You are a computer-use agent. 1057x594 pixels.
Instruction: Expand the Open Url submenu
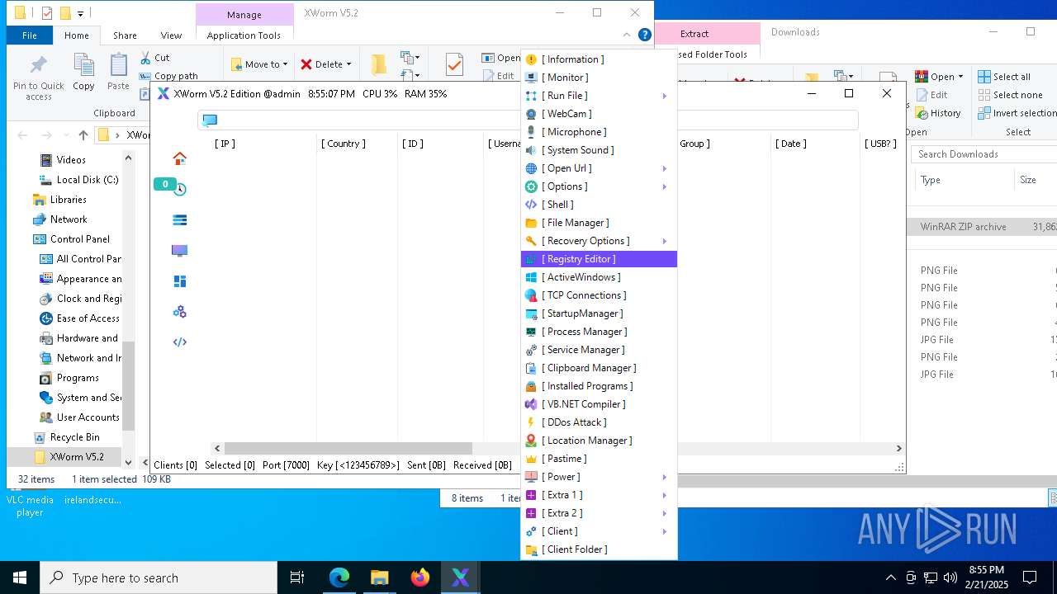[x=664, y=168]
